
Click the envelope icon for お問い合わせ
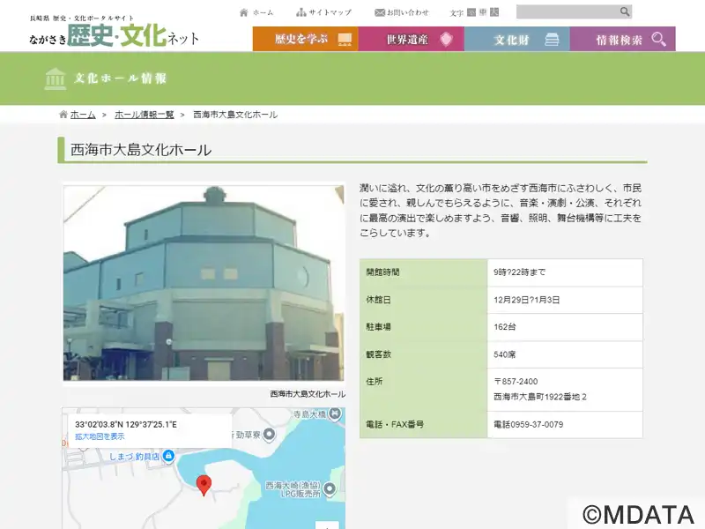(380, 12)
